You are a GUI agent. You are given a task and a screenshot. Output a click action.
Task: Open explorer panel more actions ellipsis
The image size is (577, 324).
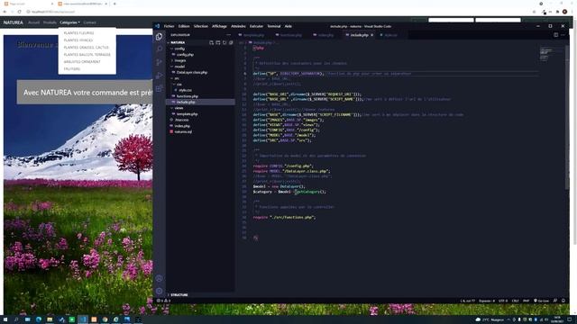click(228, 35)
